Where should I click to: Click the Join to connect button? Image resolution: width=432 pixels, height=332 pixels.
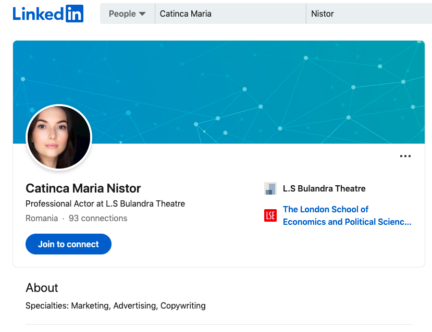pyautogui.click(x=68, y=244)
